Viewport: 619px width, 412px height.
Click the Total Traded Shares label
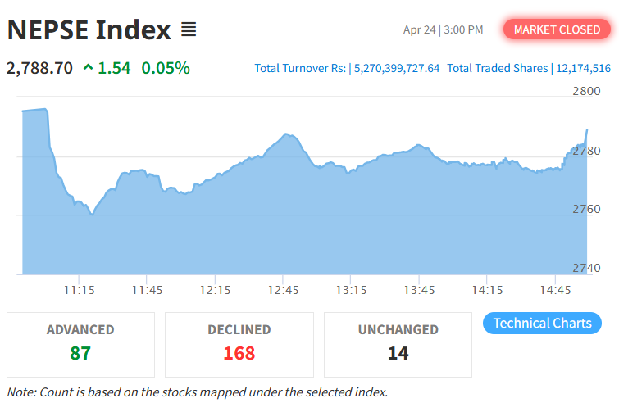(x=497, y=68)
